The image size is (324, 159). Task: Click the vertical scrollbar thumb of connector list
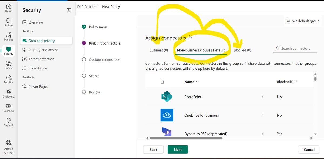coord(315,79)
